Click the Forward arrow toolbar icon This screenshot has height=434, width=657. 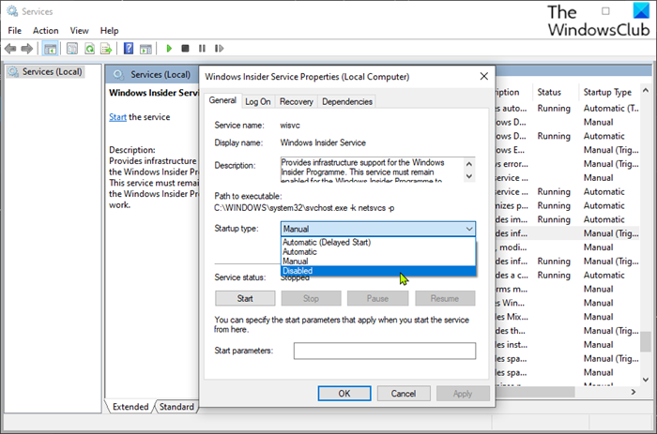[27, 49]
